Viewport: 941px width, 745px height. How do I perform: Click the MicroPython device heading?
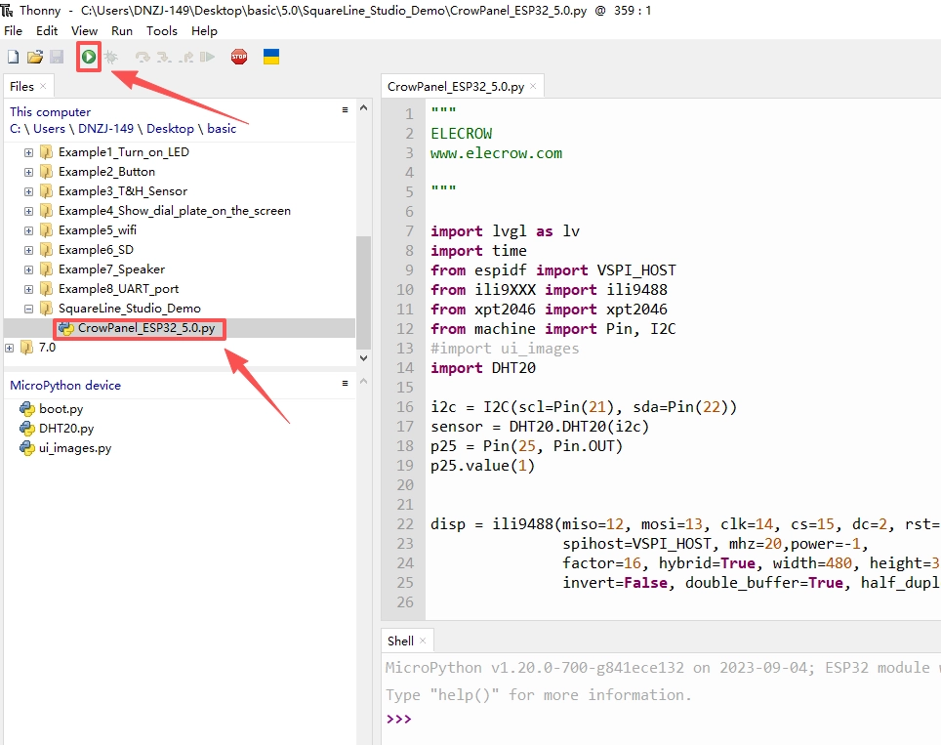(x=65, y=386)
